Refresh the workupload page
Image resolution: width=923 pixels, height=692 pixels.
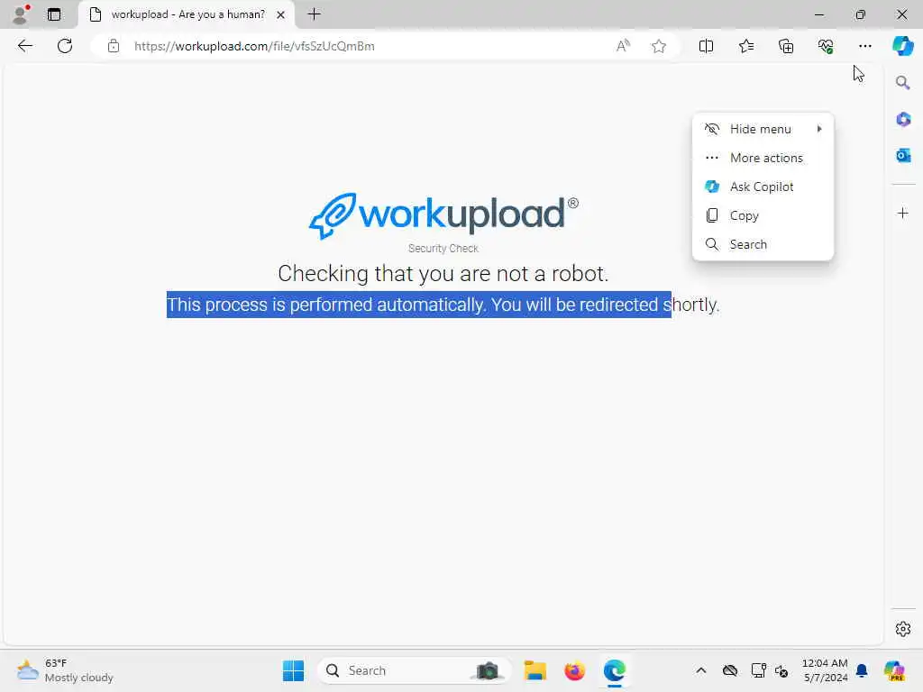coord(65,46)
